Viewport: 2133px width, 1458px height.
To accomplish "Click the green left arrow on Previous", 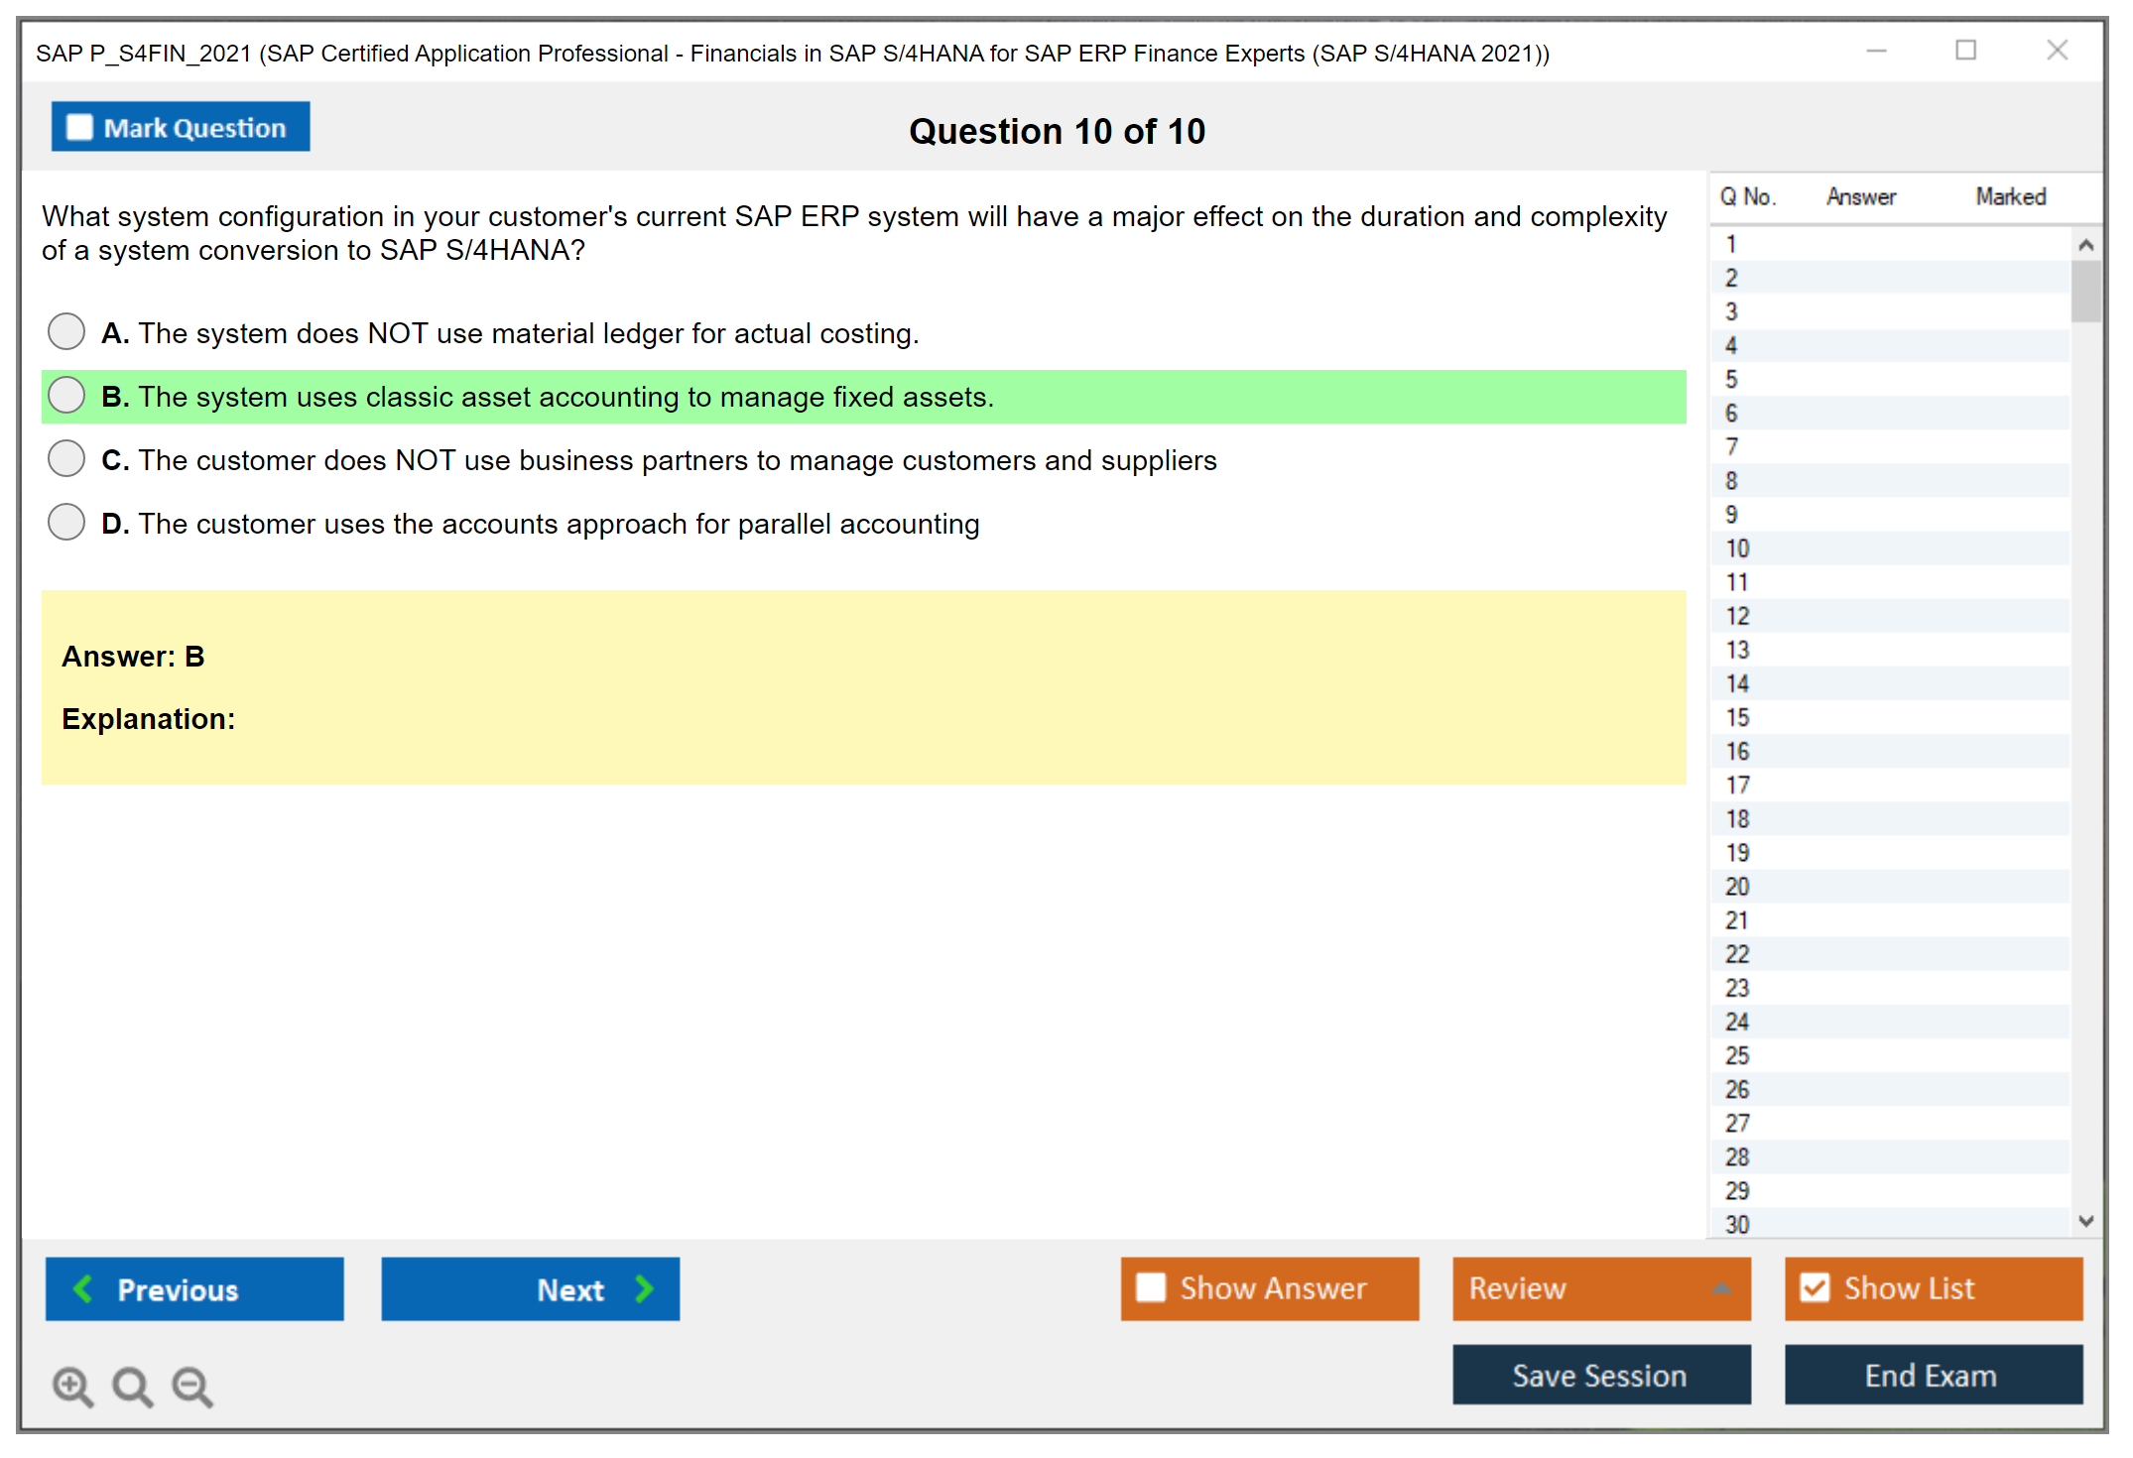I will 84,1288.
